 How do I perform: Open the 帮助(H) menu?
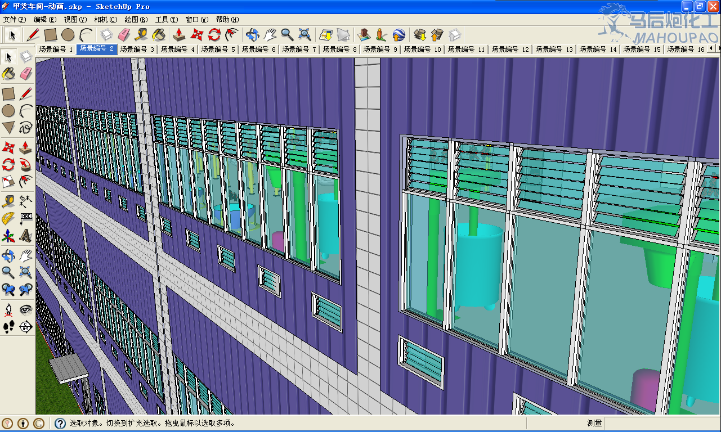[x=228, y=20]
